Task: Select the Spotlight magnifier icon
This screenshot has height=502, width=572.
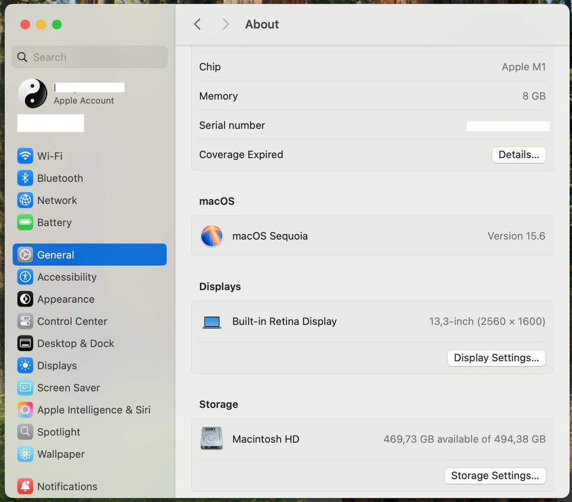Action: 25,432
